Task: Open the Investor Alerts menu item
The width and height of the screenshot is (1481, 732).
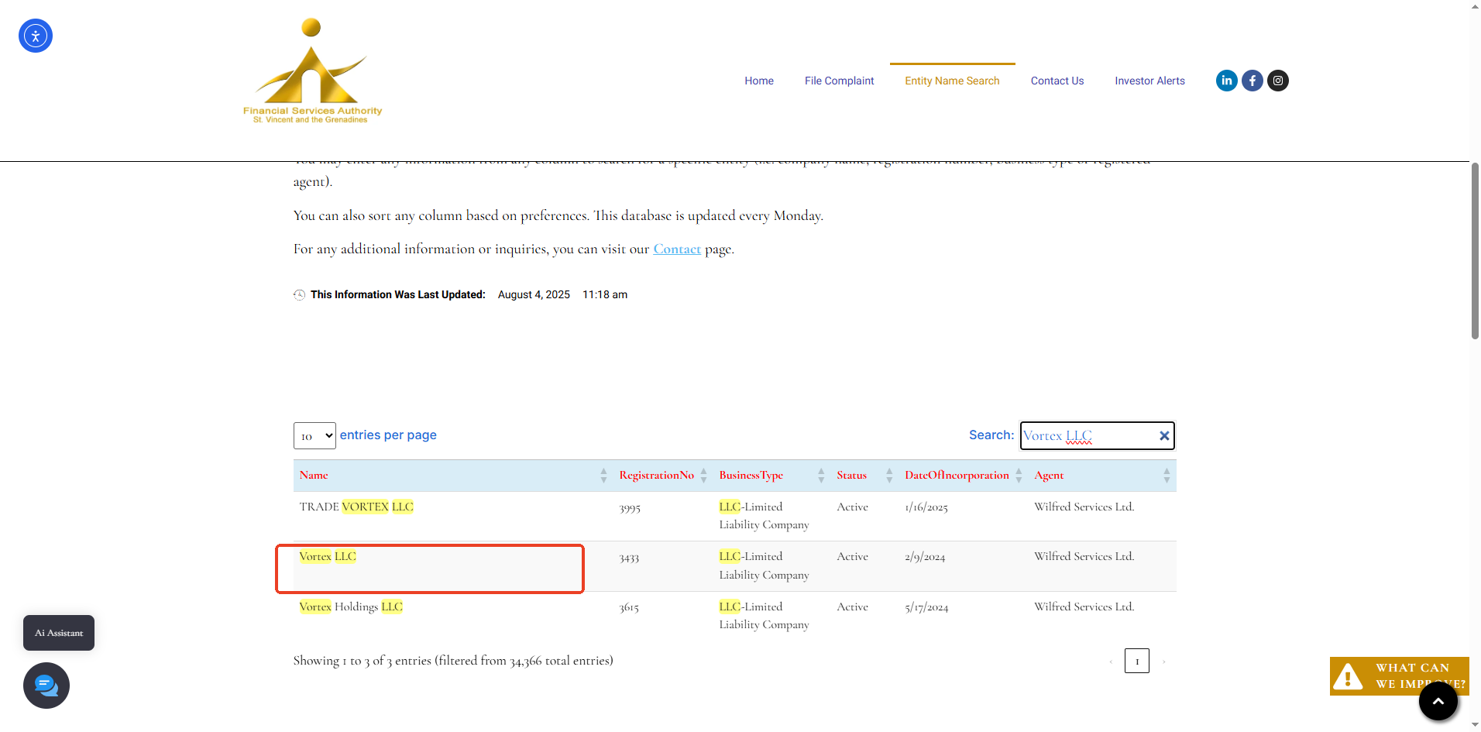Action: 1149,81
